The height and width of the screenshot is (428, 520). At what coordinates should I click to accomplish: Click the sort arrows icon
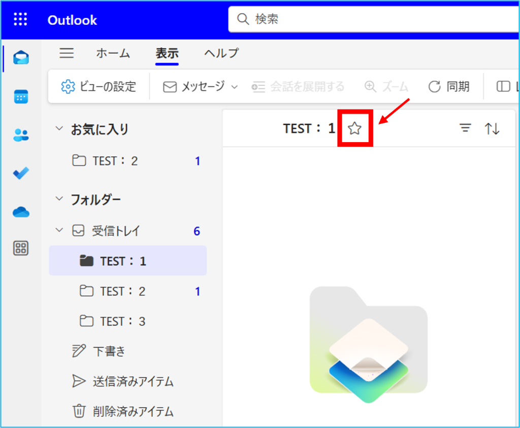point(492,128)
